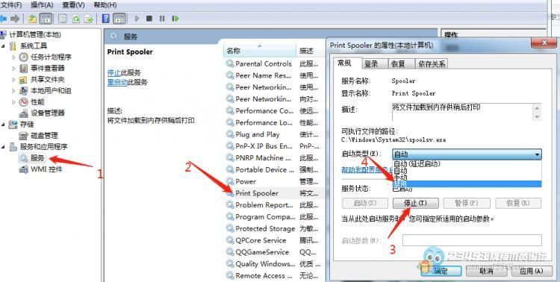
Task: Select the 服务 item in tree
Action: coord(37,157)
